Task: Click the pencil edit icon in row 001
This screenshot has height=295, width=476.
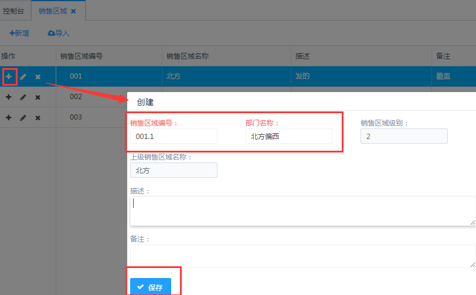Action: click(x=23, y=76)
